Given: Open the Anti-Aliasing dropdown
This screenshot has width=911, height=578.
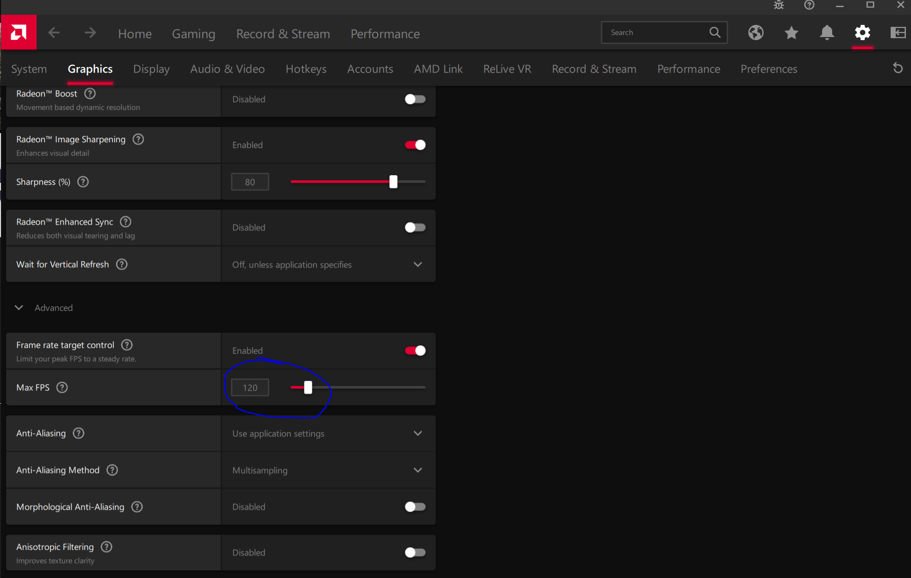Looking at the screenshot, I should [328, 434].
